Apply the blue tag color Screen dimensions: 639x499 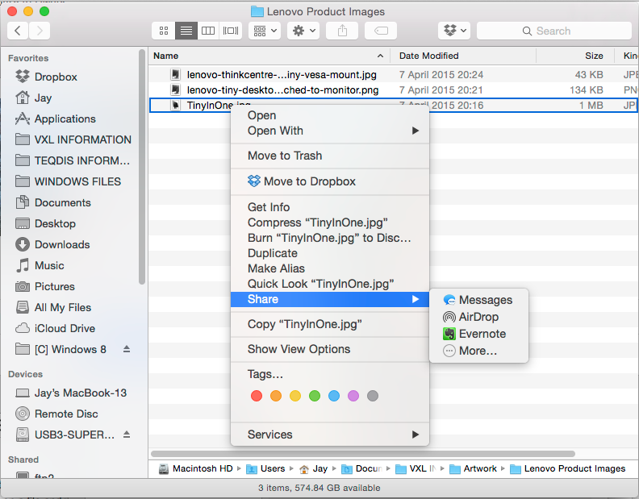click(x=334, y=396)
